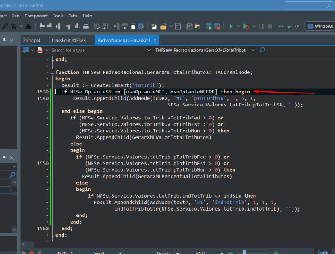This screenshot has width=335, height=254.
Task: Create a new item with starburst icon
Action: 154,26
